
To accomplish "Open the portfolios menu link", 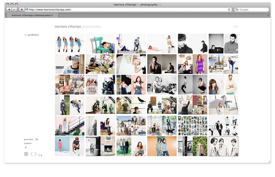I will [33, 35].
